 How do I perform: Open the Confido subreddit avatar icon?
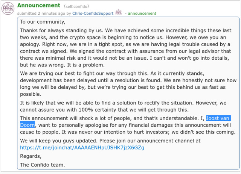coord(8,9)
